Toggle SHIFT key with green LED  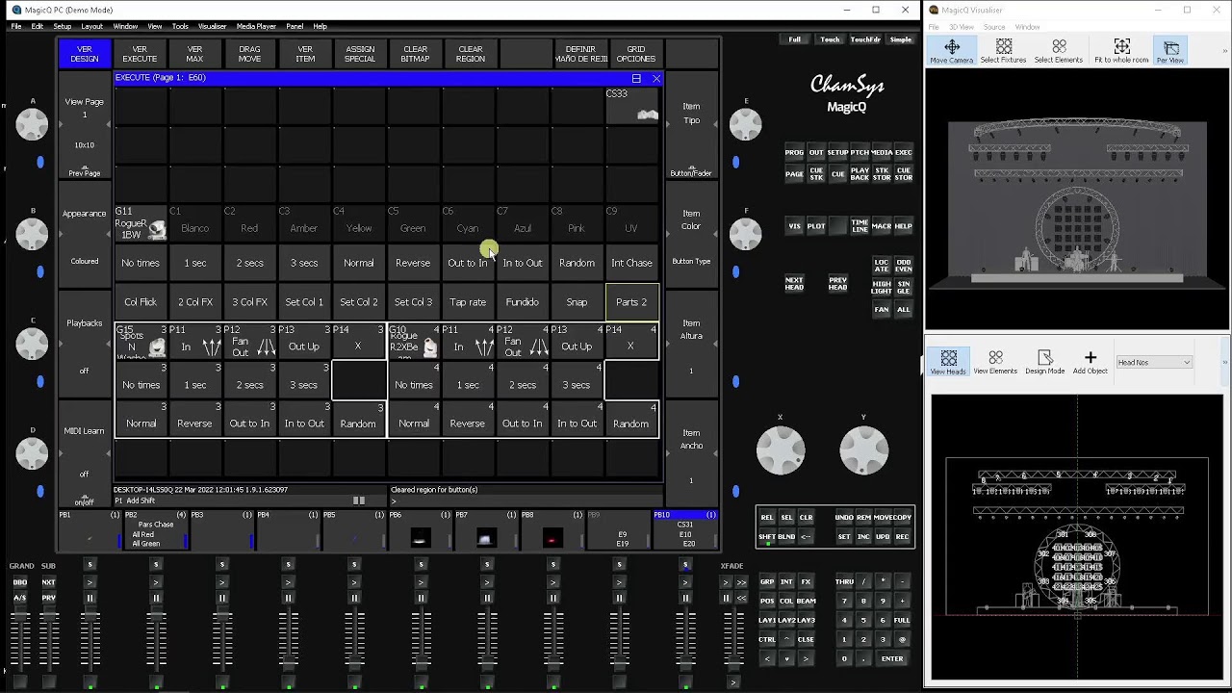point(767,537)
